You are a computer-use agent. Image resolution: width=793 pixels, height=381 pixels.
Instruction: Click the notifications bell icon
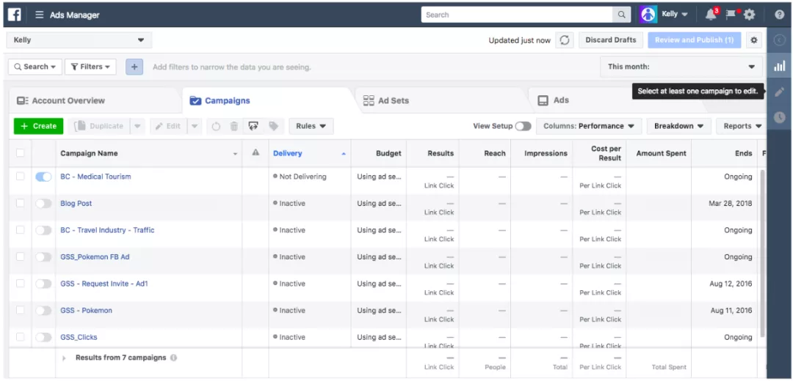click(710, 15)
